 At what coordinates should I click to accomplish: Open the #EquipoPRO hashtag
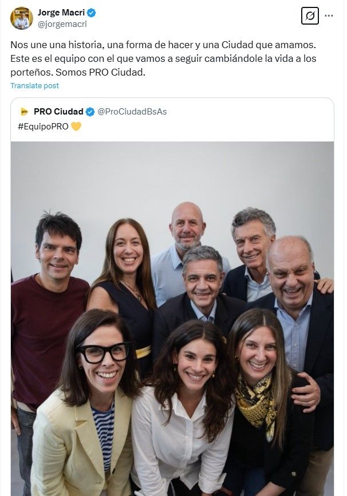coord(43,126)
